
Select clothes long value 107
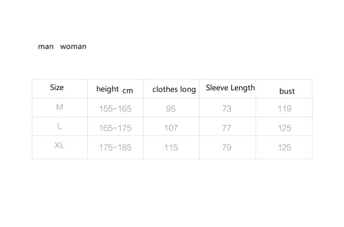coord(171,128)
